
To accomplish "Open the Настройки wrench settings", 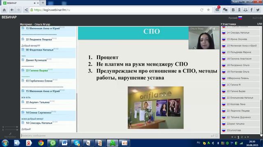I will coord(10,135).
